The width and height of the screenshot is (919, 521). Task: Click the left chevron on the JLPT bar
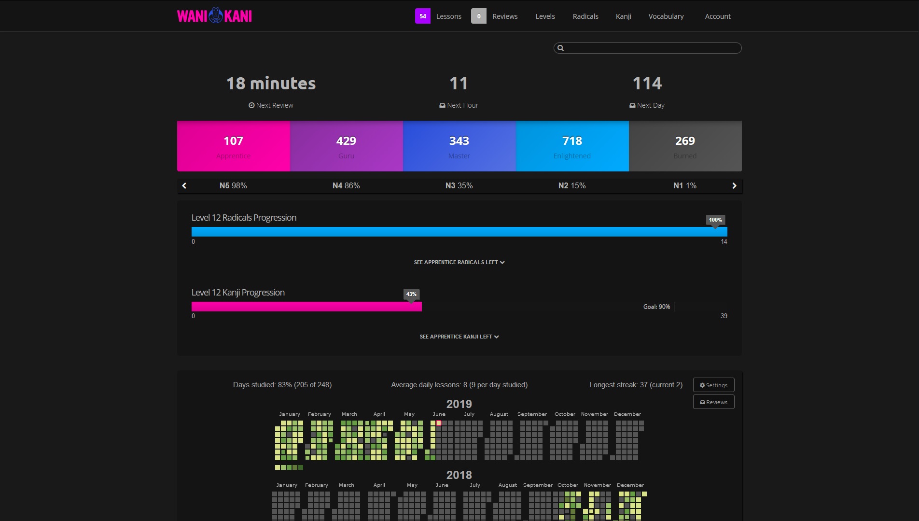pos(184,185)
